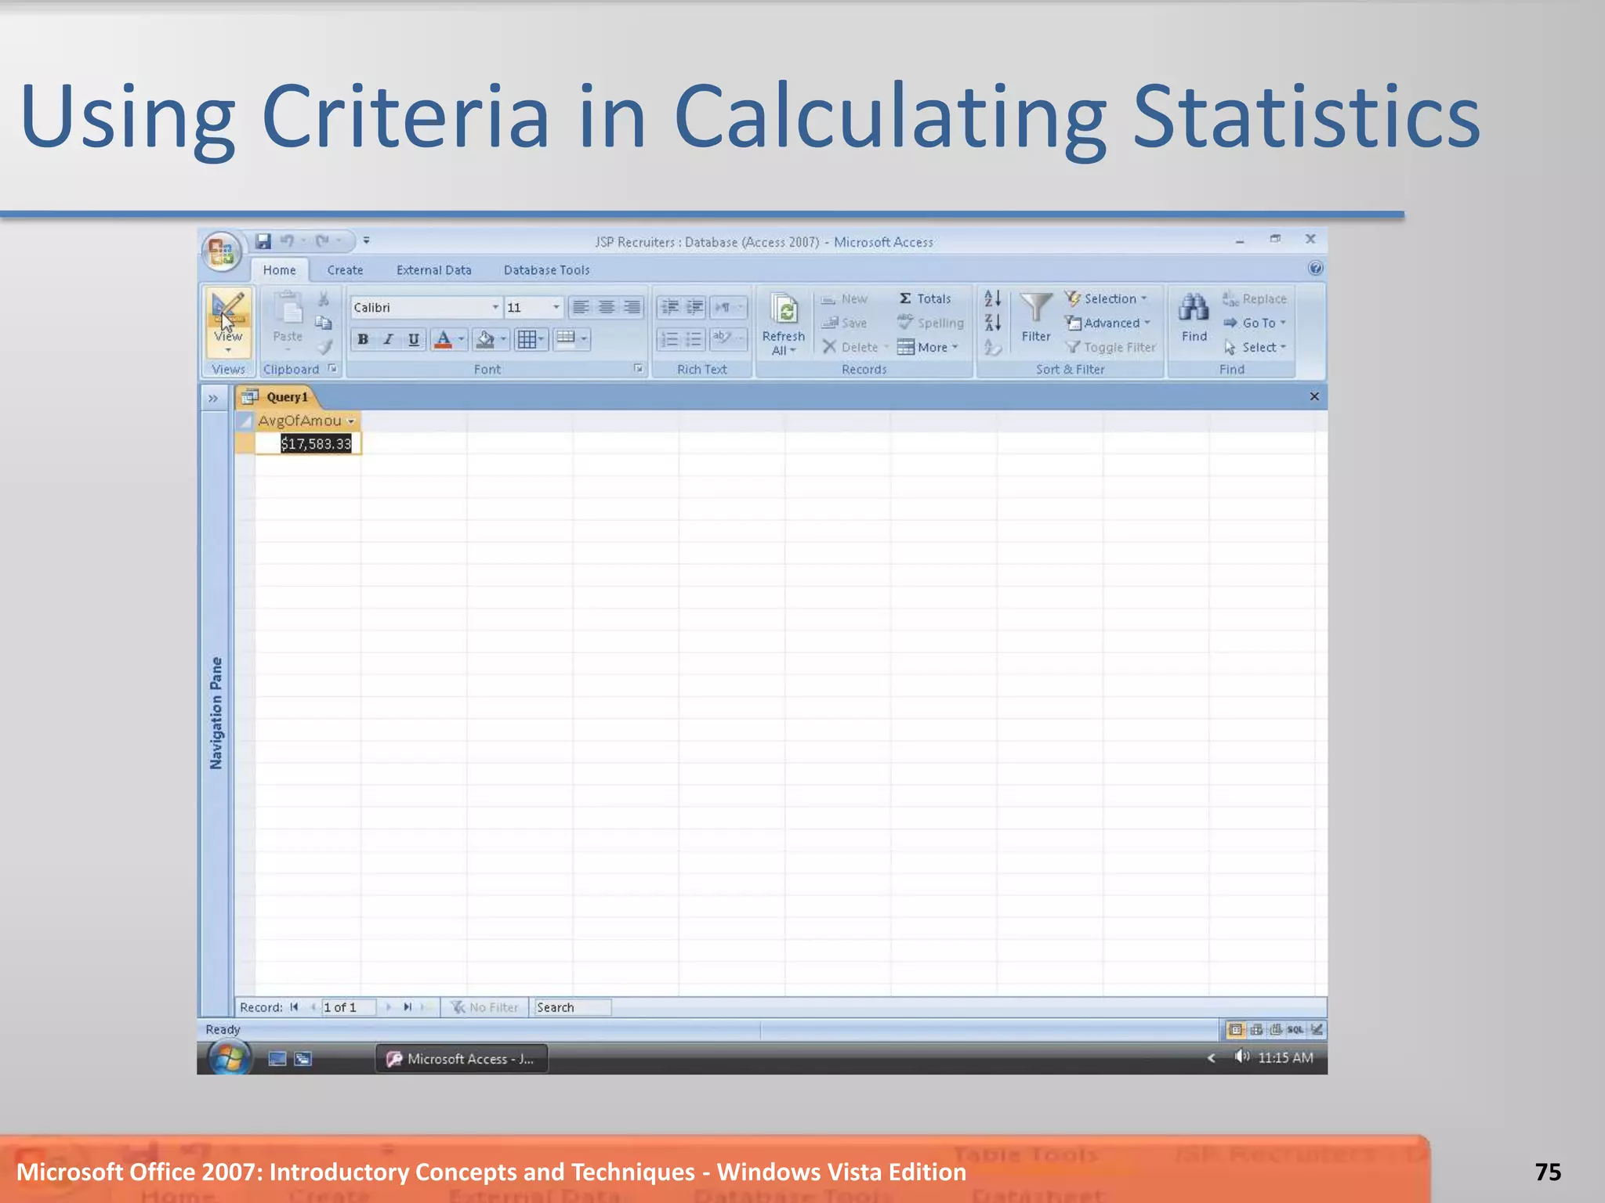This screenshot has width=1605, height=1203.
Task: Click the Windows Vista Start orb
Action: pyautogui.click(x=229, y=1058)
